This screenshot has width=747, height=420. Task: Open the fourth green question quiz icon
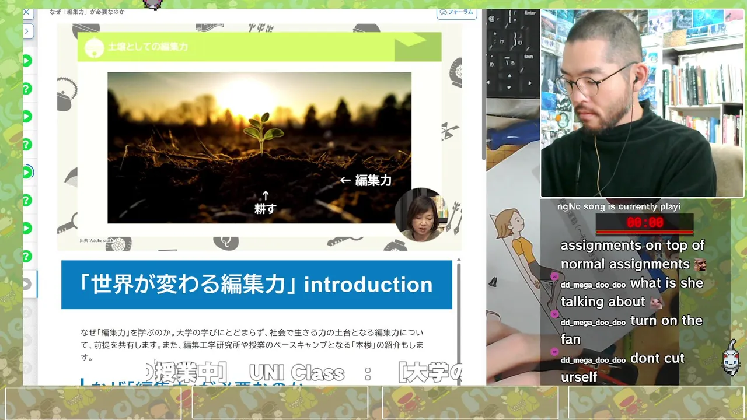point(26,256)
